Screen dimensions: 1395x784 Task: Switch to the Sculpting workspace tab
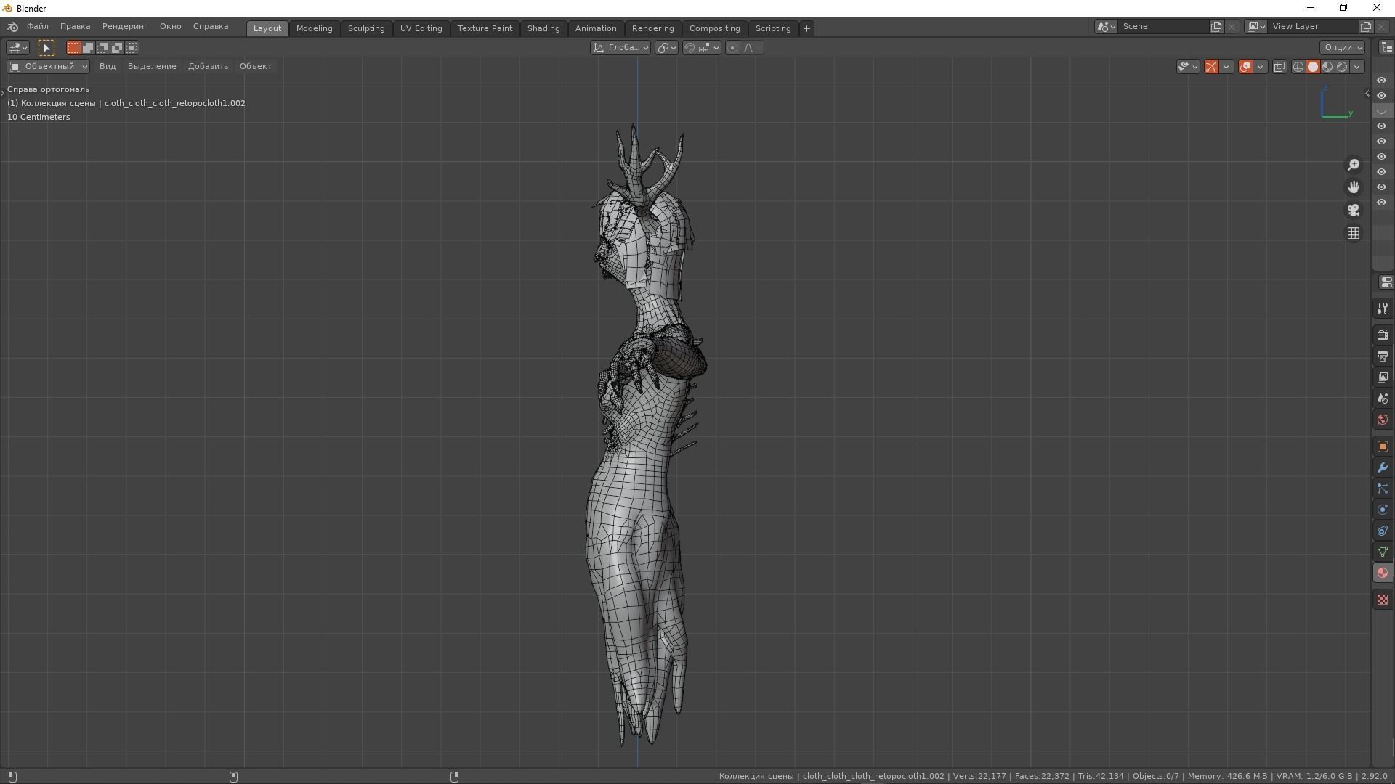(x=365, y=28)
